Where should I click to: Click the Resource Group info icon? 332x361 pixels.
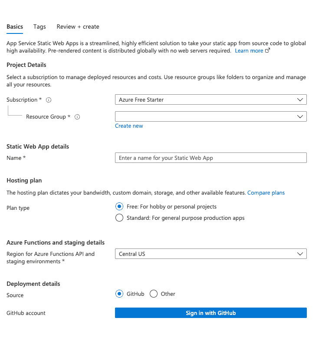click(x=77, y=117)
